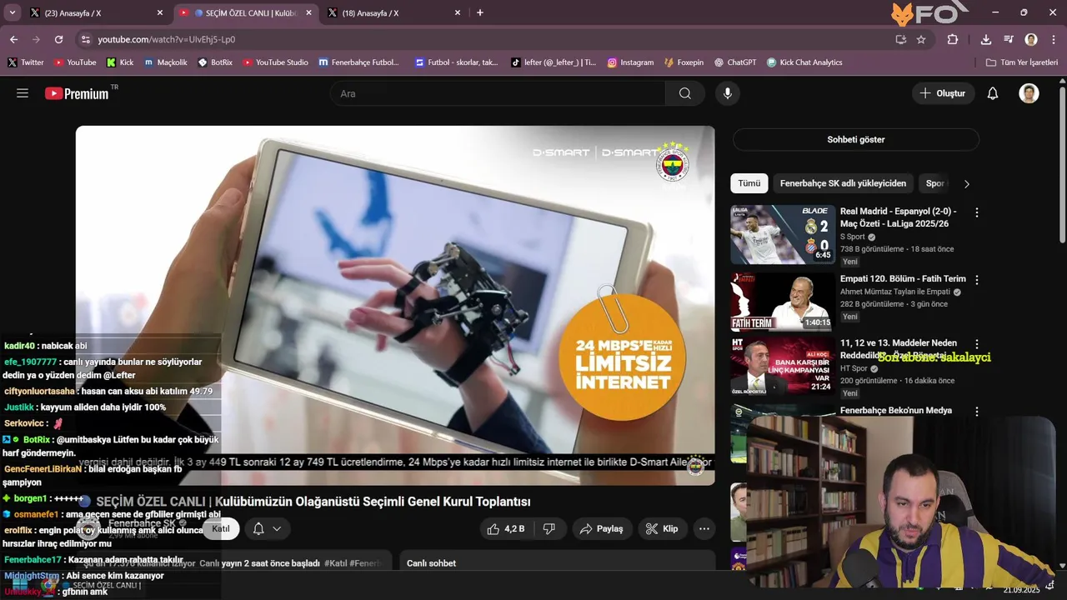Viewport: 1067px width, 600px height.
Task: Click the 'HT Spor' channel name
Action: [854, 368]
